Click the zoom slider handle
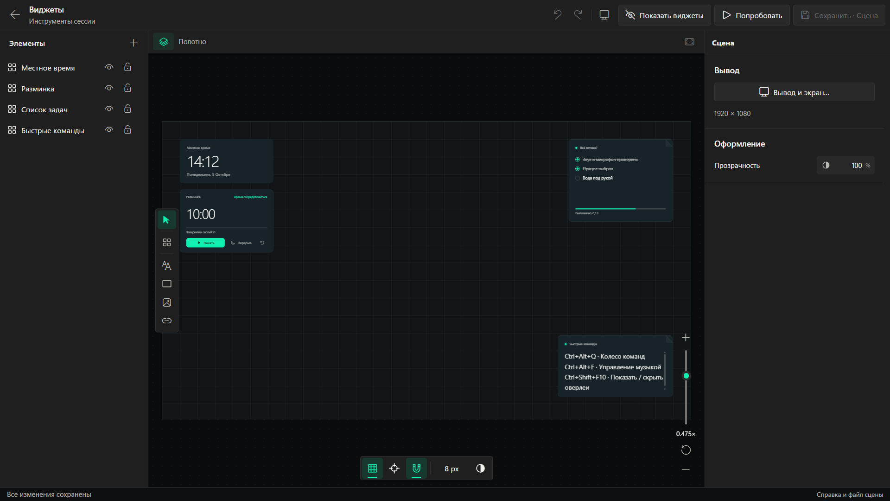 click(x=686, y=376)
